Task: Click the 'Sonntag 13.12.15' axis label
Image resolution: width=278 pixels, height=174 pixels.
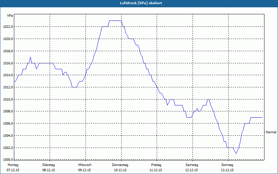Action: pos(227,167)
